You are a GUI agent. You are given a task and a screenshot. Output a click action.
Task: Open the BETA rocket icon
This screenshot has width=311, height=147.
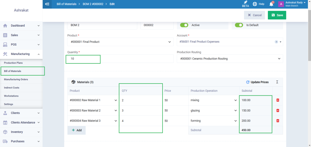(245, 2)
